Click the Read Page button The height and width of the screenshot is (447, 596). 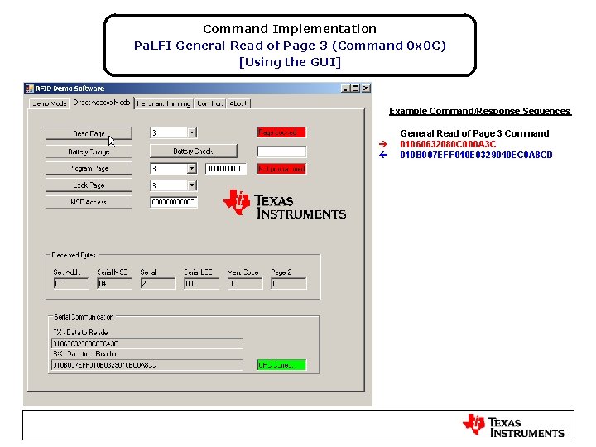89,133
